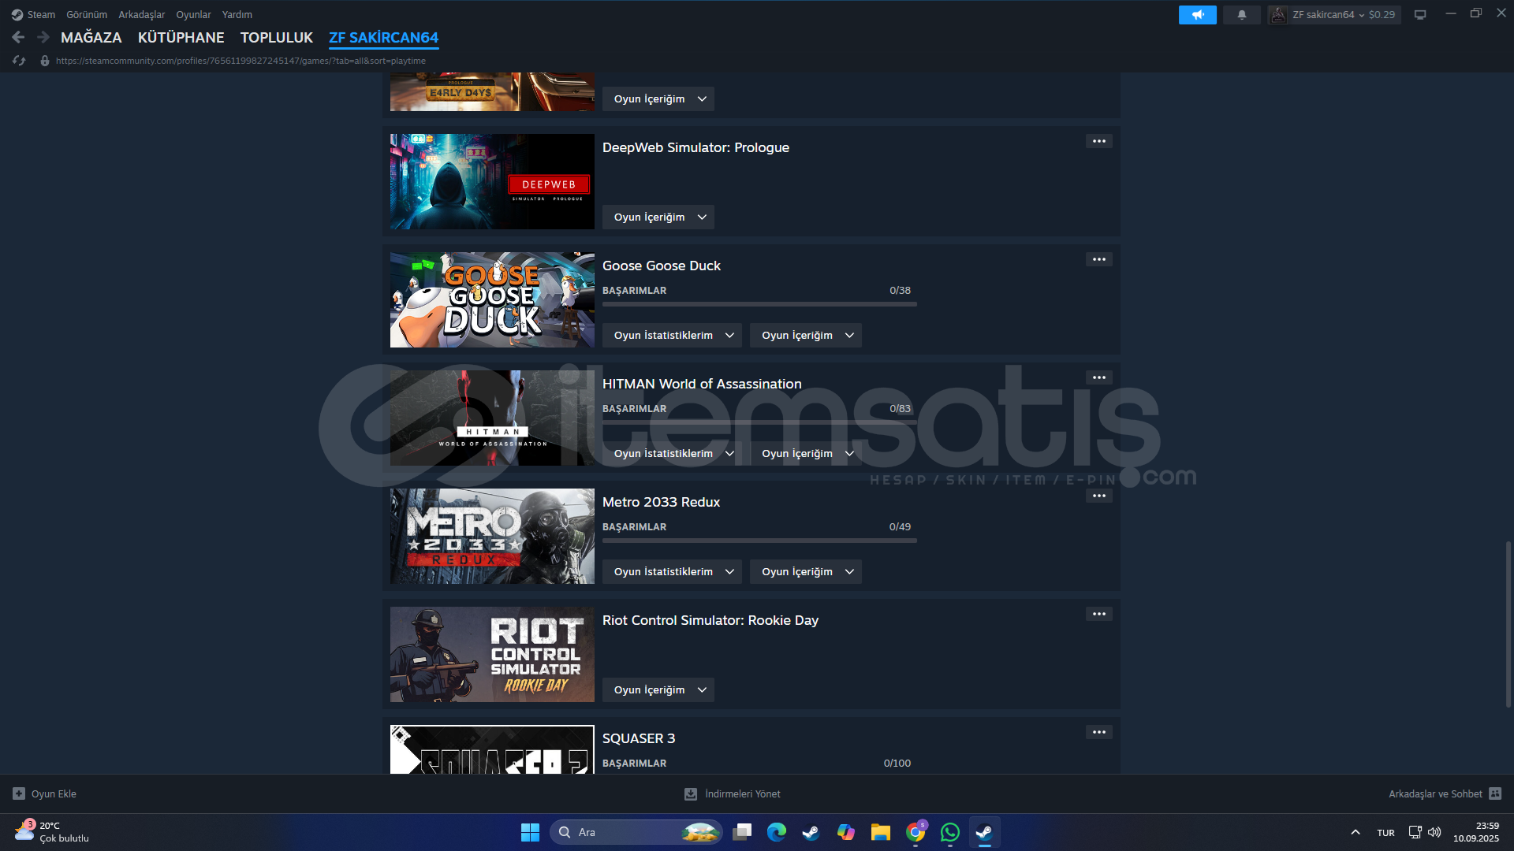Open options menu for HITMAN World of Assassination
Screen dimensions: 1514x851
[1099, 377]
